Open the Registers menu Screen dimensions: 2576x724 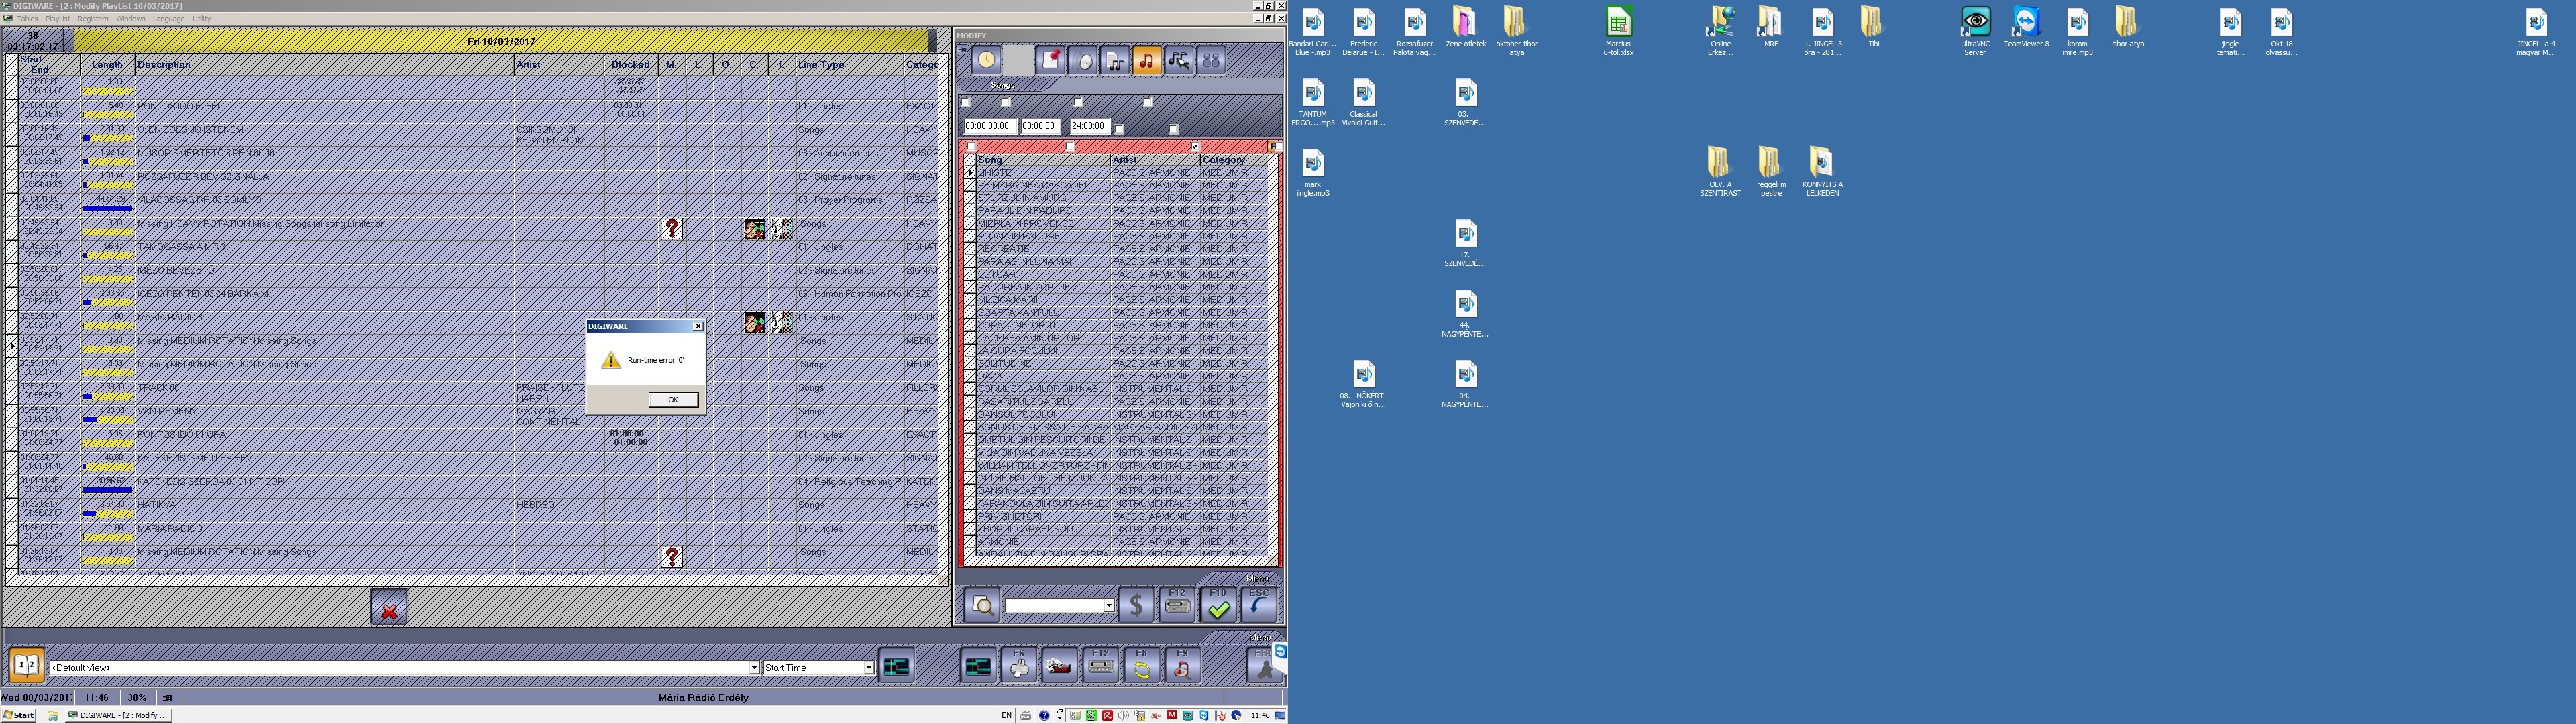92,19
